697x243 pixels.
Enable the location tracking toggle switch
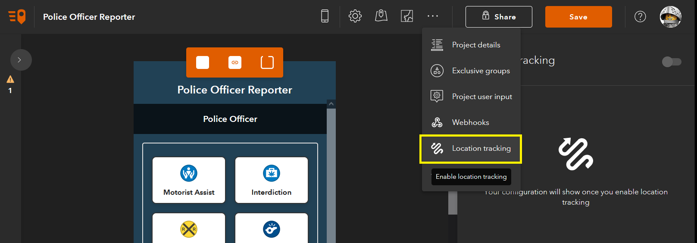click(x=672, y=62)
